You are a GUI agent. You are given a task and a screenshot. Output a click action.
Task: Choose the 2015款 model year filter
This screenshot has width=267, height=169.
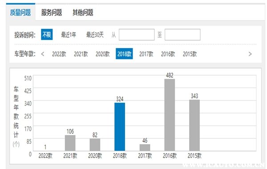click(190, 54)
